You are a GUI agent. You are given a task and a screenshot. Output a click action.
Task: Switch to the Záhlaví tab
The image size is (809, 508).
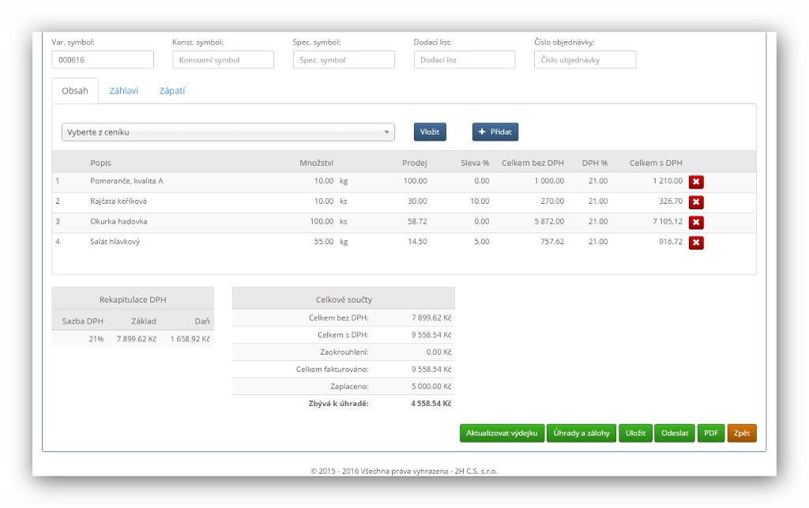point(123,91)
